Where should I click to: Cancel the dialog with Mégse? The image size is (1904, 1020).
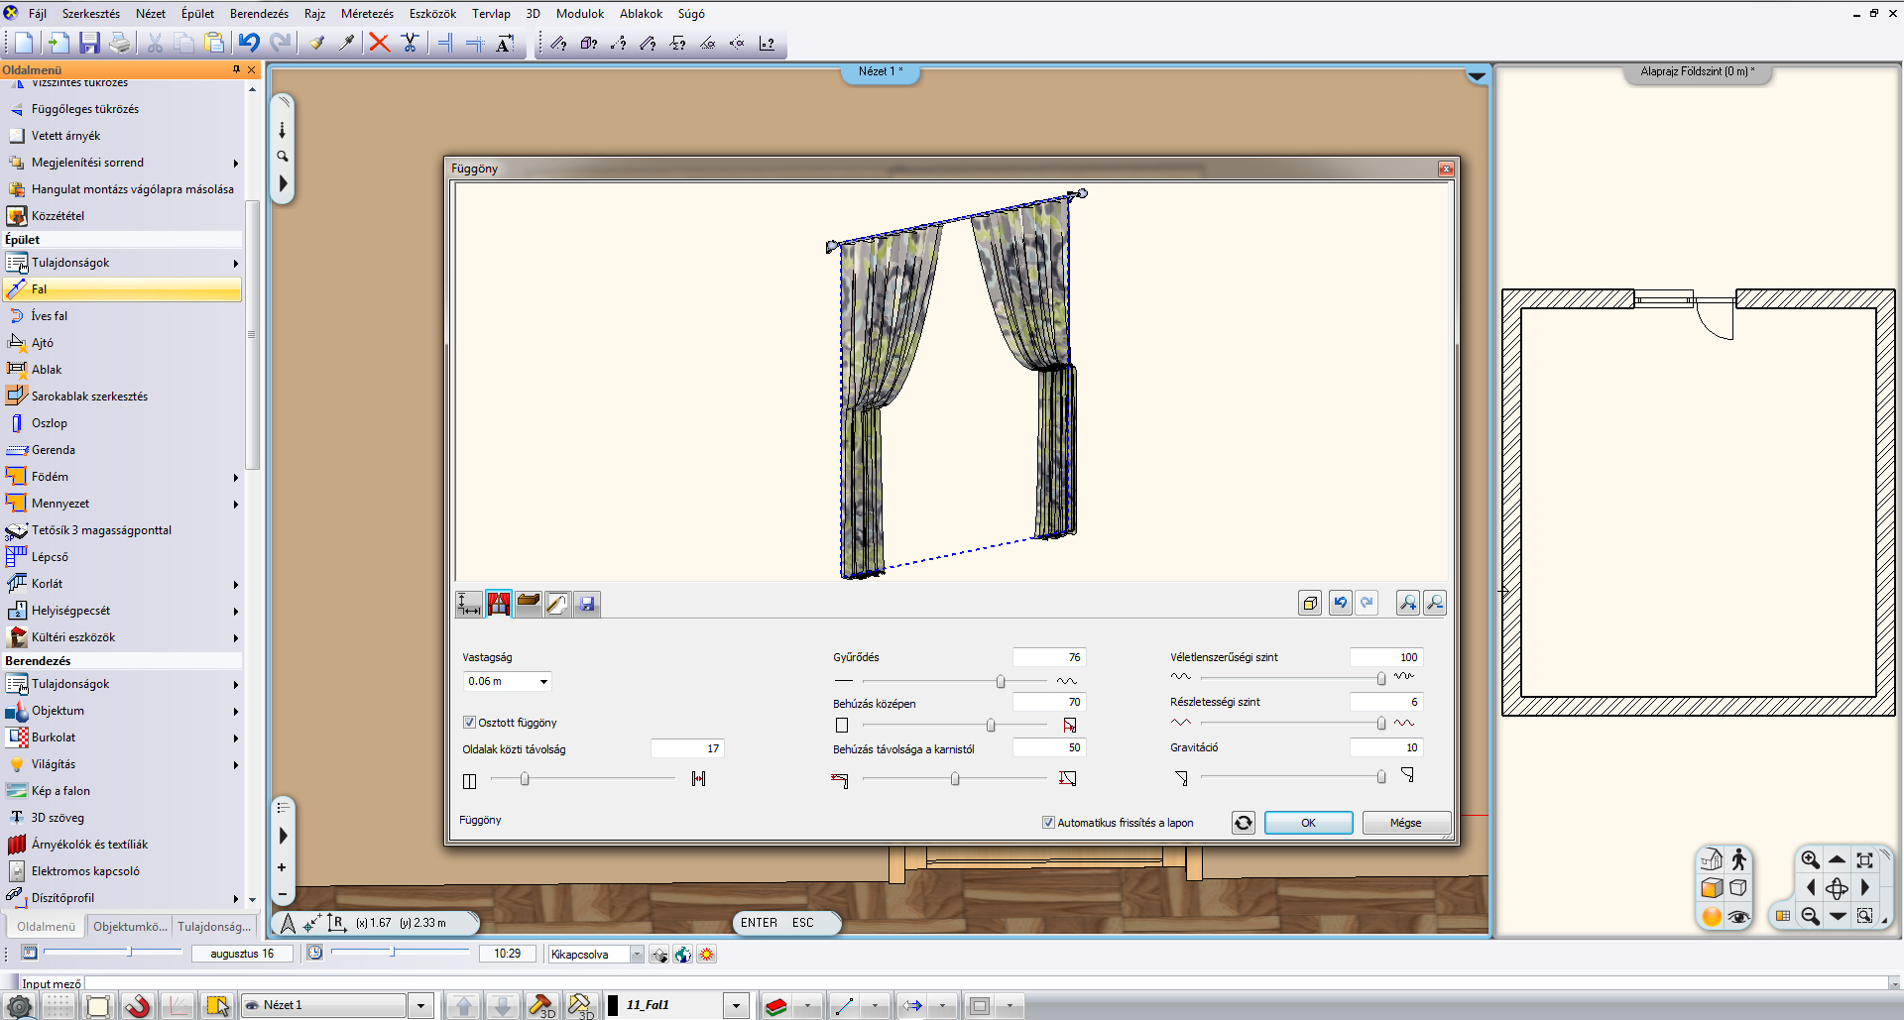pyautogui.click(x=1405, y=823)
